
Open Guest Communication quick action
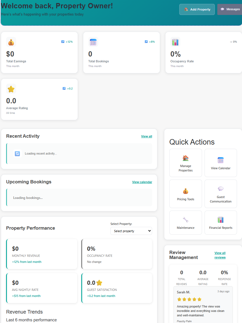click(x=221, y=194)
